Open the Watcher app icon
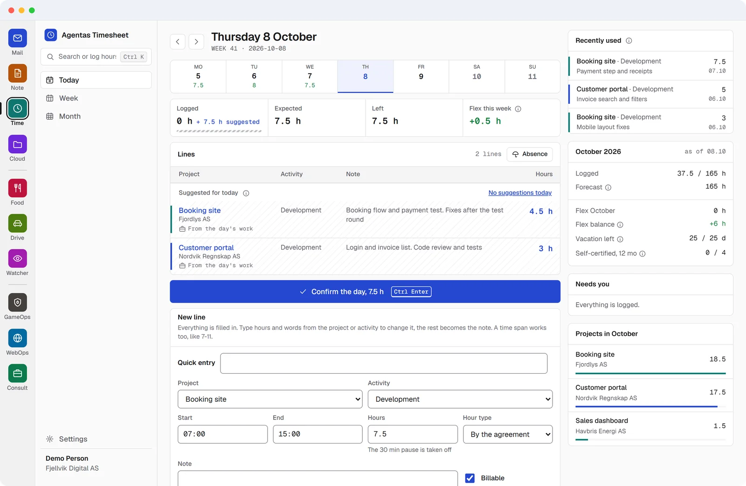746x486 pixels. pyautogui.click(x=17, y=258)
